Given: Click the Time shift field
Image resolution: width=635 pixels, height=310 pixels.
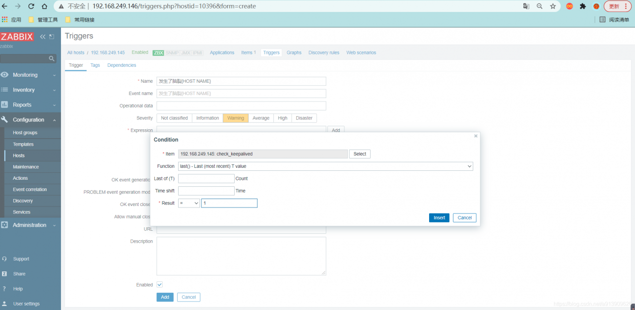Looking at the screenshot, I should (x=206, y=191).
